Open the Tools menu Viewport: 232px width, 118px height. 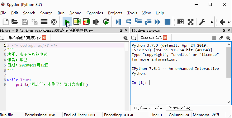pos(132,13)
